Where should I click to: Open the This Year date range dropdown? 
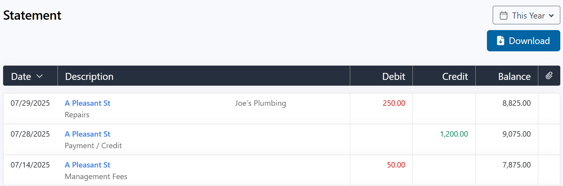pos(526,15)
